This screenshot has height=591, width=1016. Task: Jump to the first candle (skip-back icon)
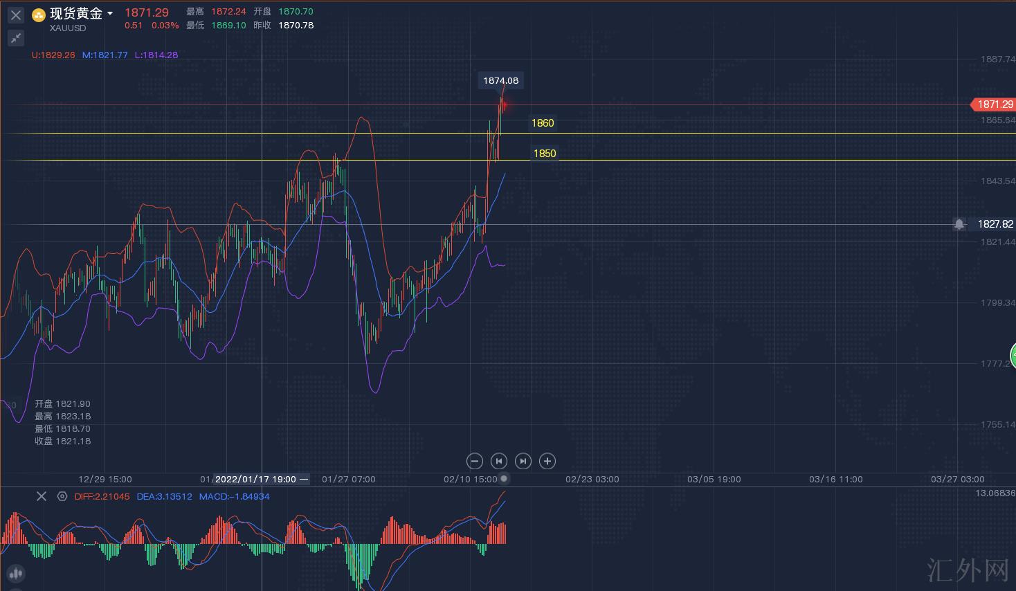pyautogui.click(x=499, y=461)
